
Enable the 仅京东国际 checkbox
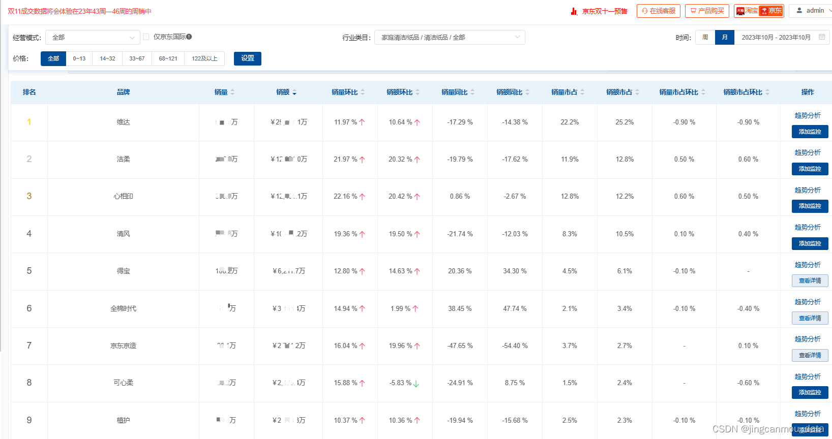(146, 37)
